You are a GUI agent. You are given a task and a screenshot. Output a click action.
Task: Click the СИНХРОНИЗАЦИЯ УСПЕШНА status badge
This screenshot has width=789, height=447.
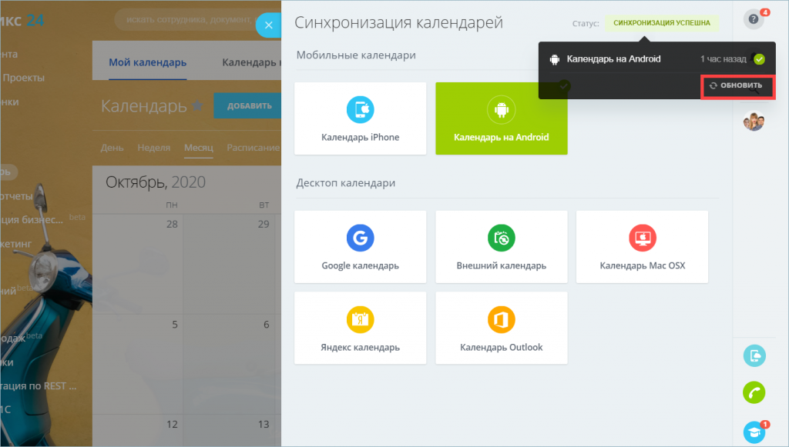coord(661,23)
